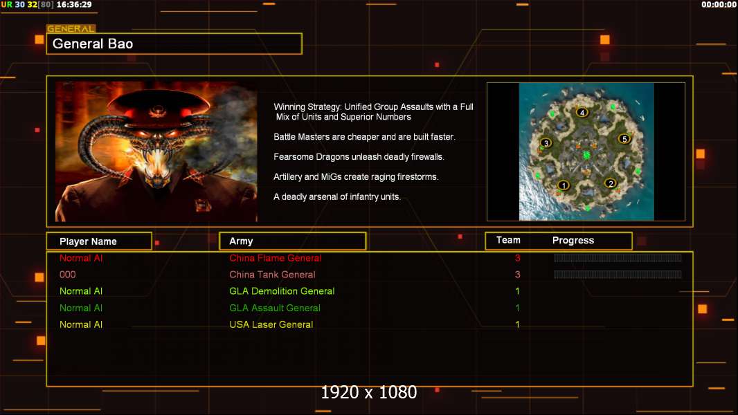Select the red Normal AI player row
The image size is (738, 415).
81,258
